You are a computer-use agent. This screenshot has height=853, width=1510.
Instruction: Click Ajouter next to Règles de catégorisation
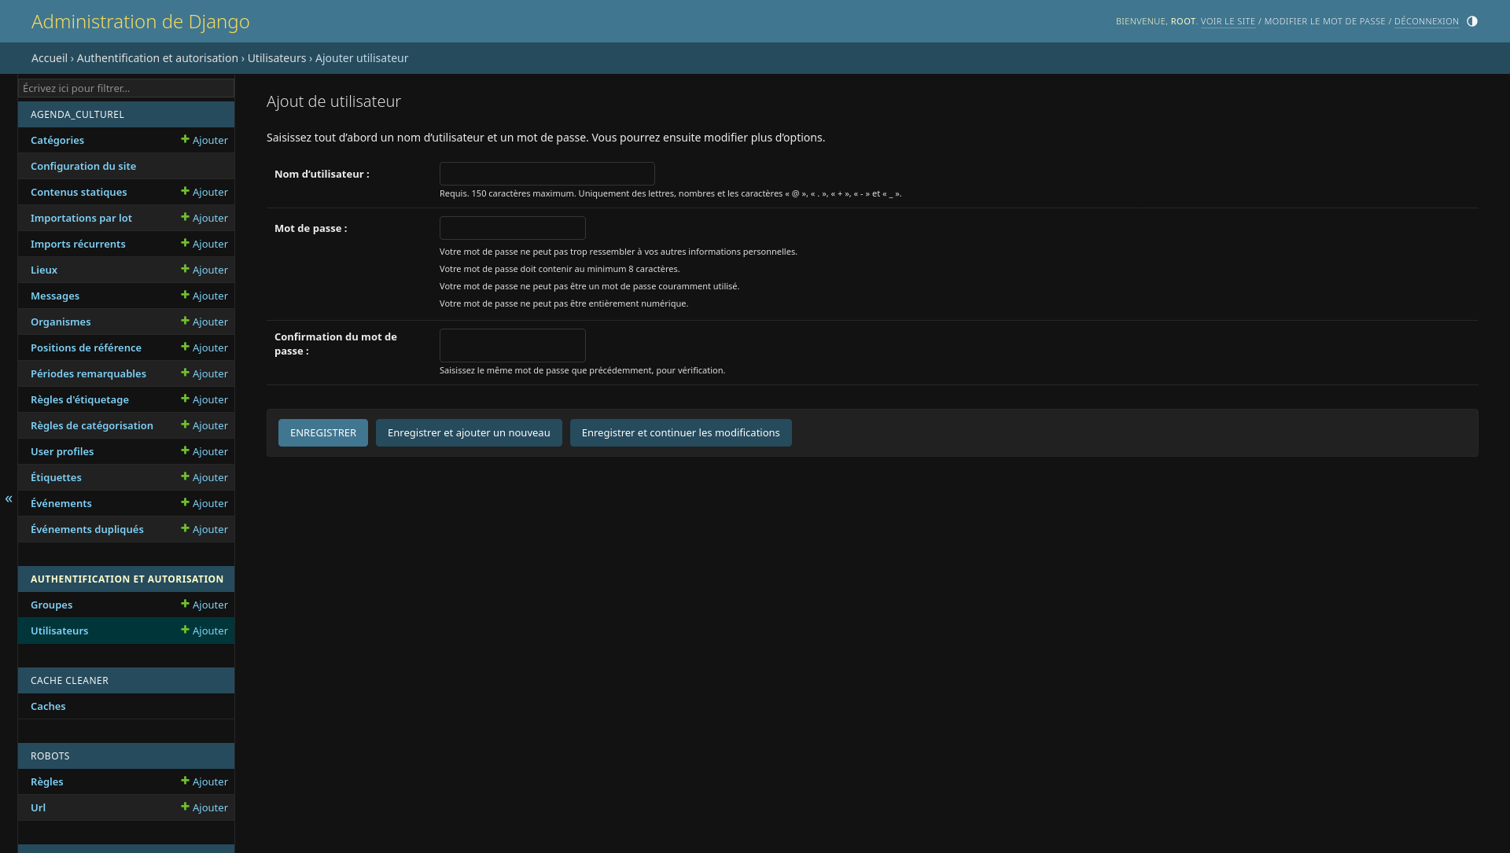(x=204, y=425)
